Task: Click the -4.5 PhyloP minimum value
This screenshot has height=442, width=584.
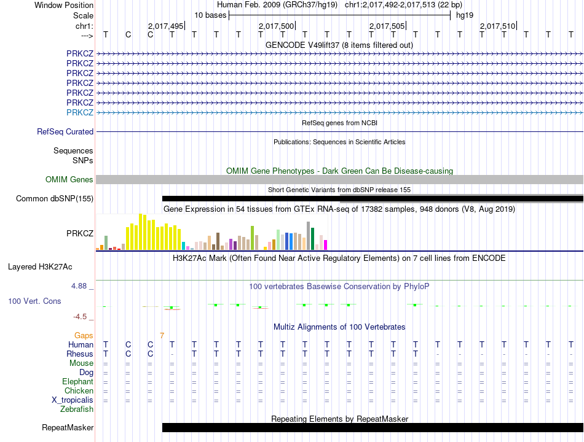Action: [80, 317]
